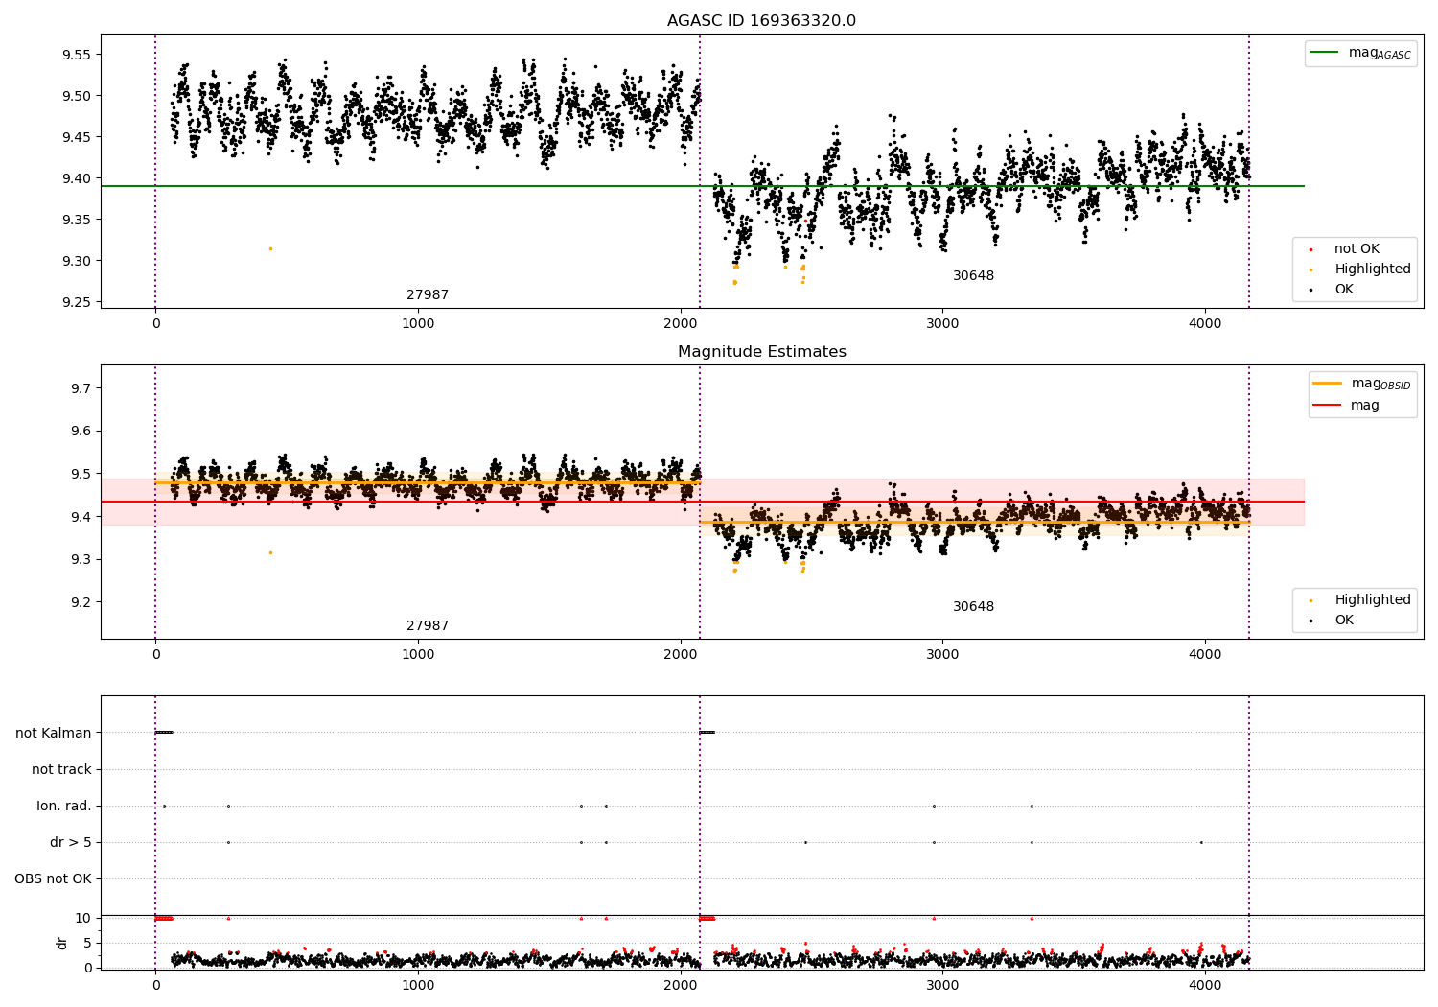This screenshot has height=1007, width=1438.
Task: Click the title 'AGASC ID 169363320.0'
Action: 761,21
